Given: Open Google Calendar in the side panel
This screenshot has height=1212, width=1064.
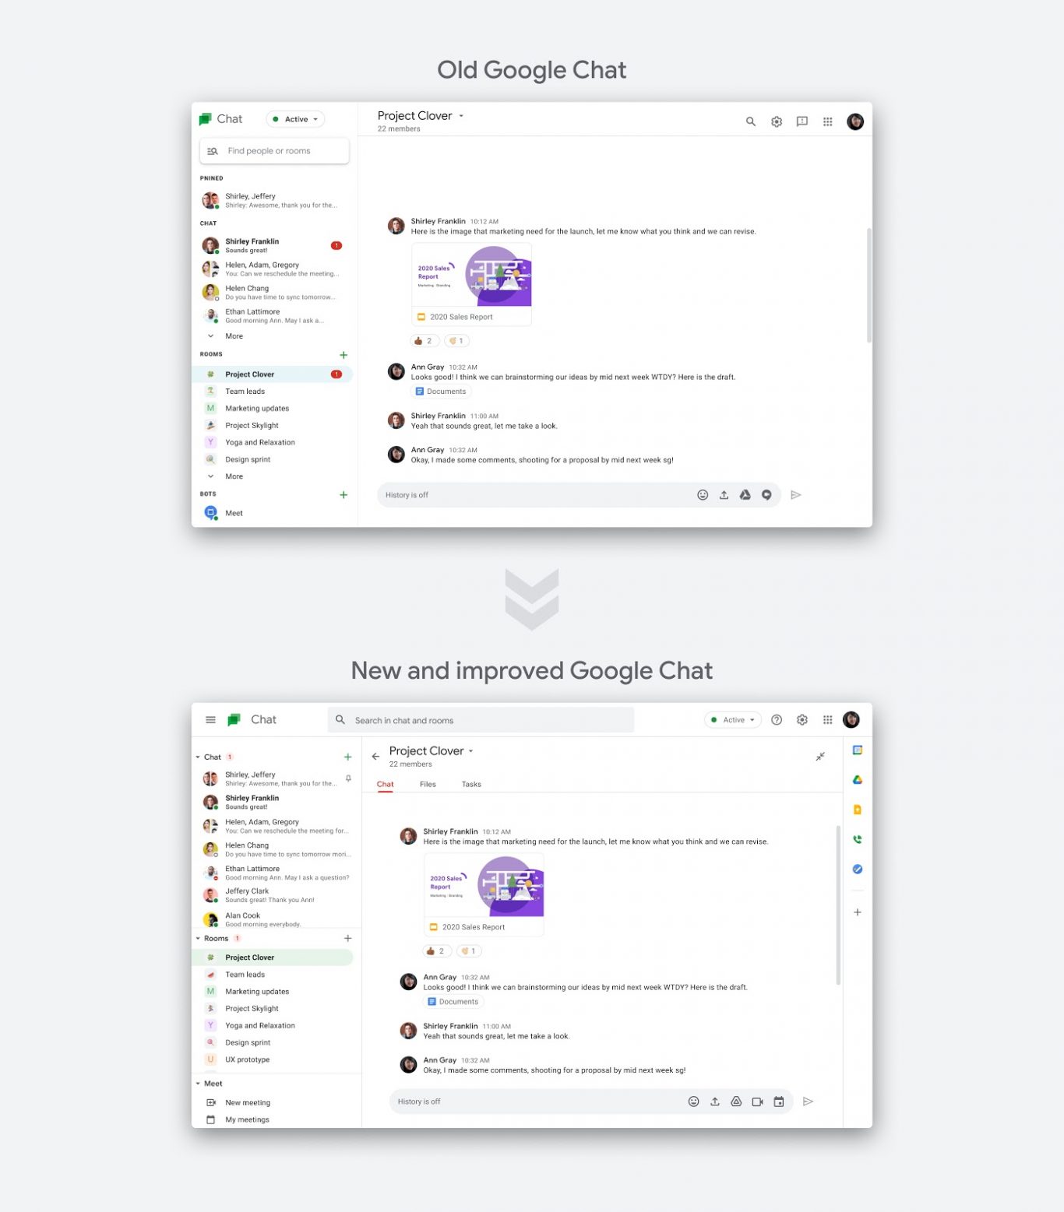Looking at the screenshot, I should click(x=857, y=750).
